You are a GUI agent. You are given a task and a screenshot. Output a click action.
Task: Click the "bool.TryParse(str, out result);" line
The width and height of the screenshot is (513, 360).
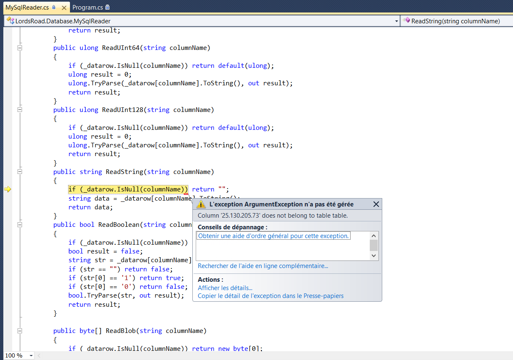tap(126, 295)
